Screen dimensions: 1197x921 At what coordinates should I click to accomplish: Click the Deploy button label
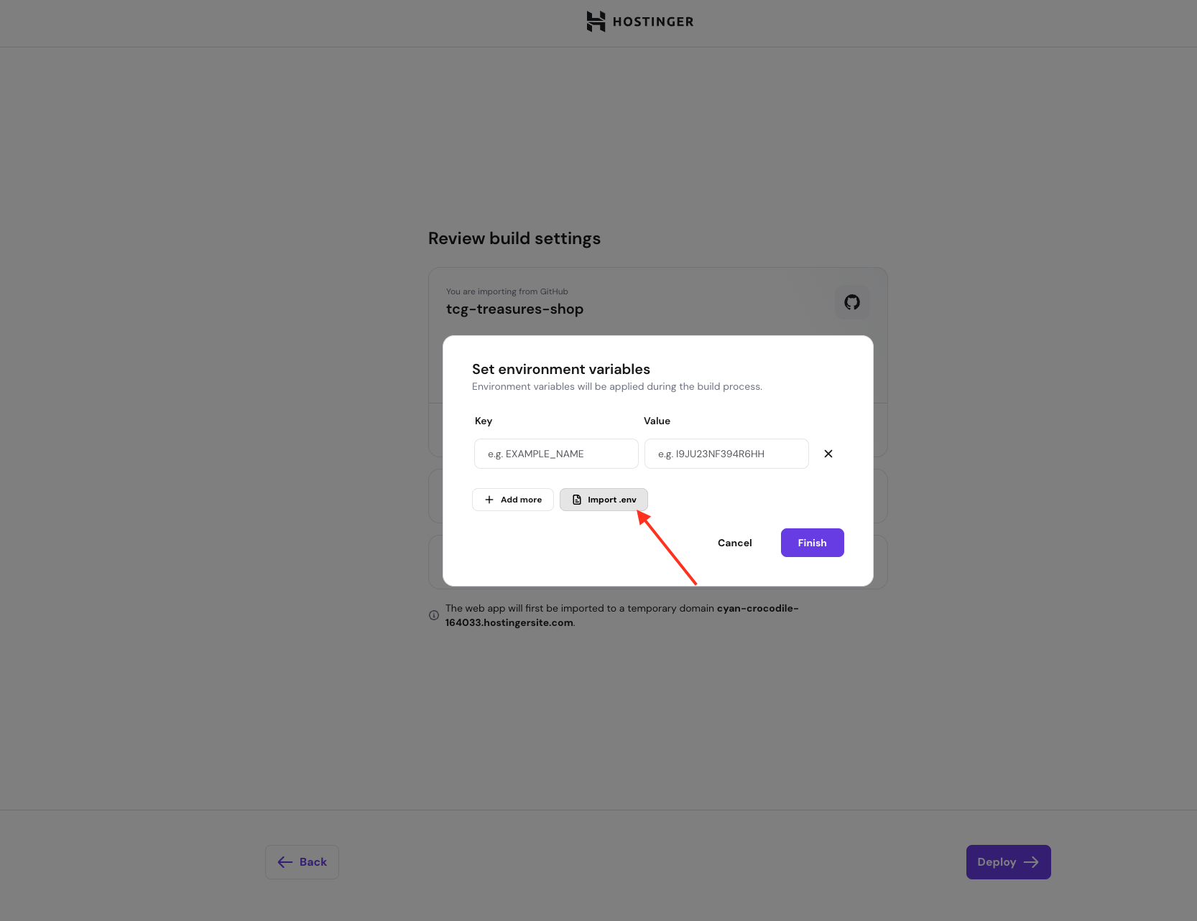click(997, 862)
